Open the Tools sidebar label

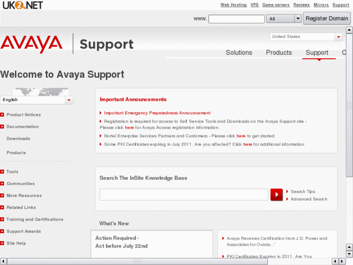coord(12,172)
